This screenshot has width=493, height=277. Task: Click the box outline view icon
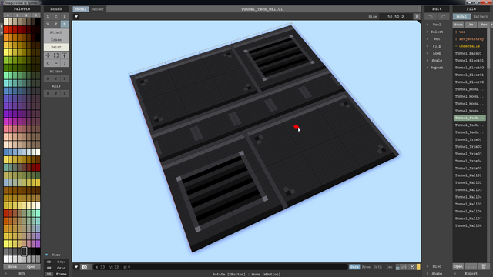point(404,267)
